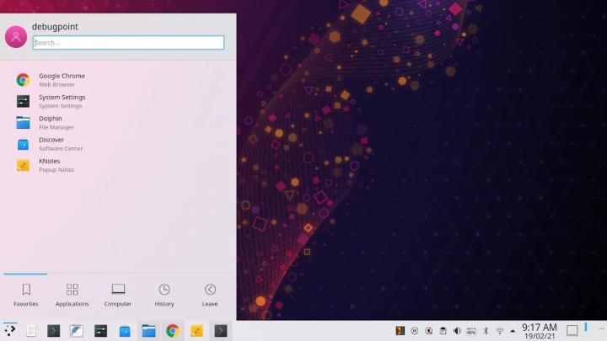Switch to the Computer tab

pos(118,294)
